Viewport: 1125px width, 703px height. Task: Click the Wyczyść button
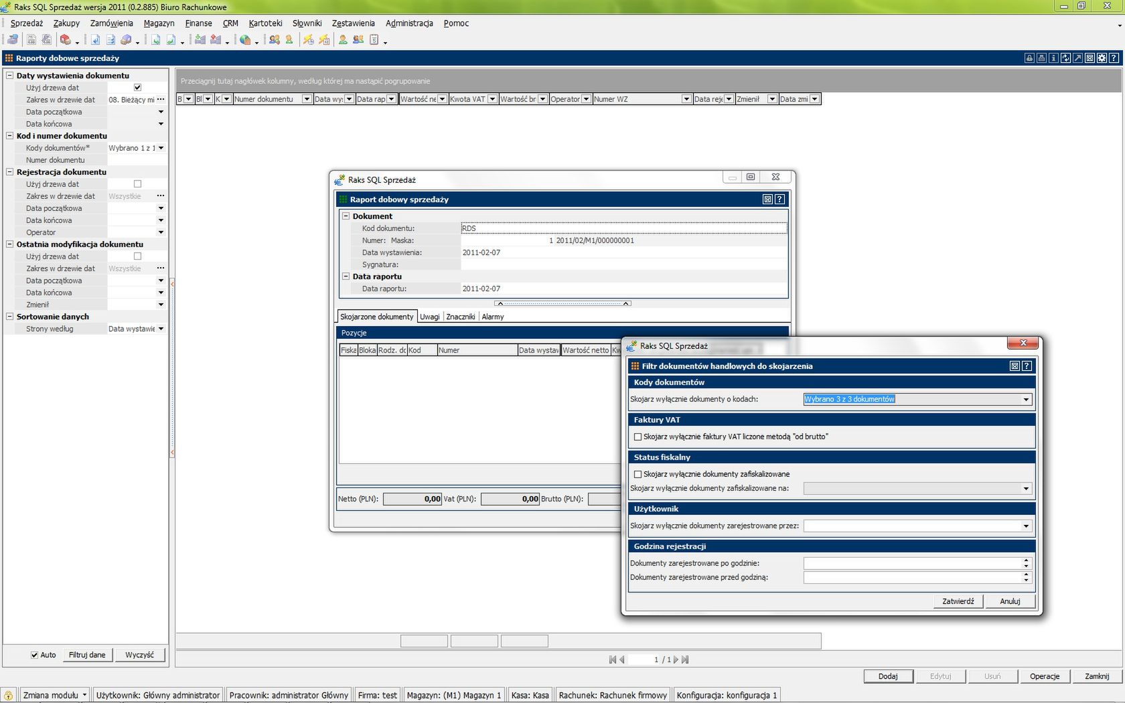139,655
